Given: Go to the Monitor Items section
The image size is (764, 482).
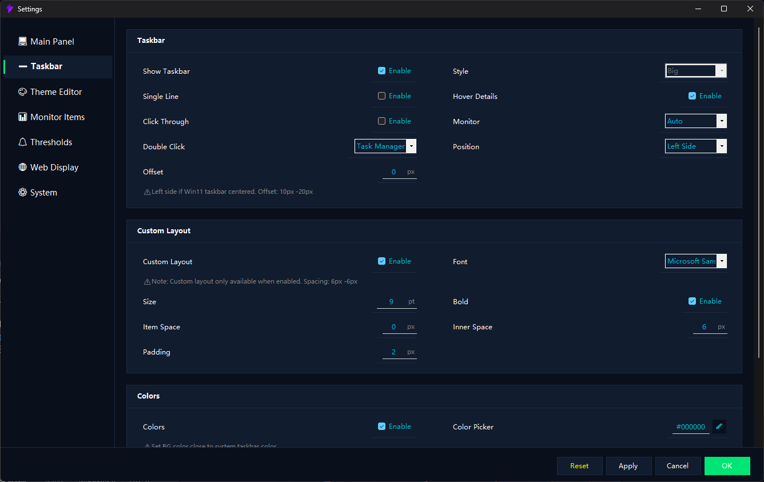Looking at the screenshot, I should point(57,117).
